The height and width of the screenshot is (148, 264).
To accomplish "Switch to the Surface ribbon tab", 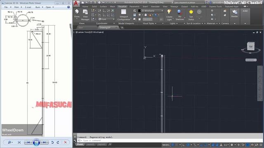I will click(x=103, y=7).
